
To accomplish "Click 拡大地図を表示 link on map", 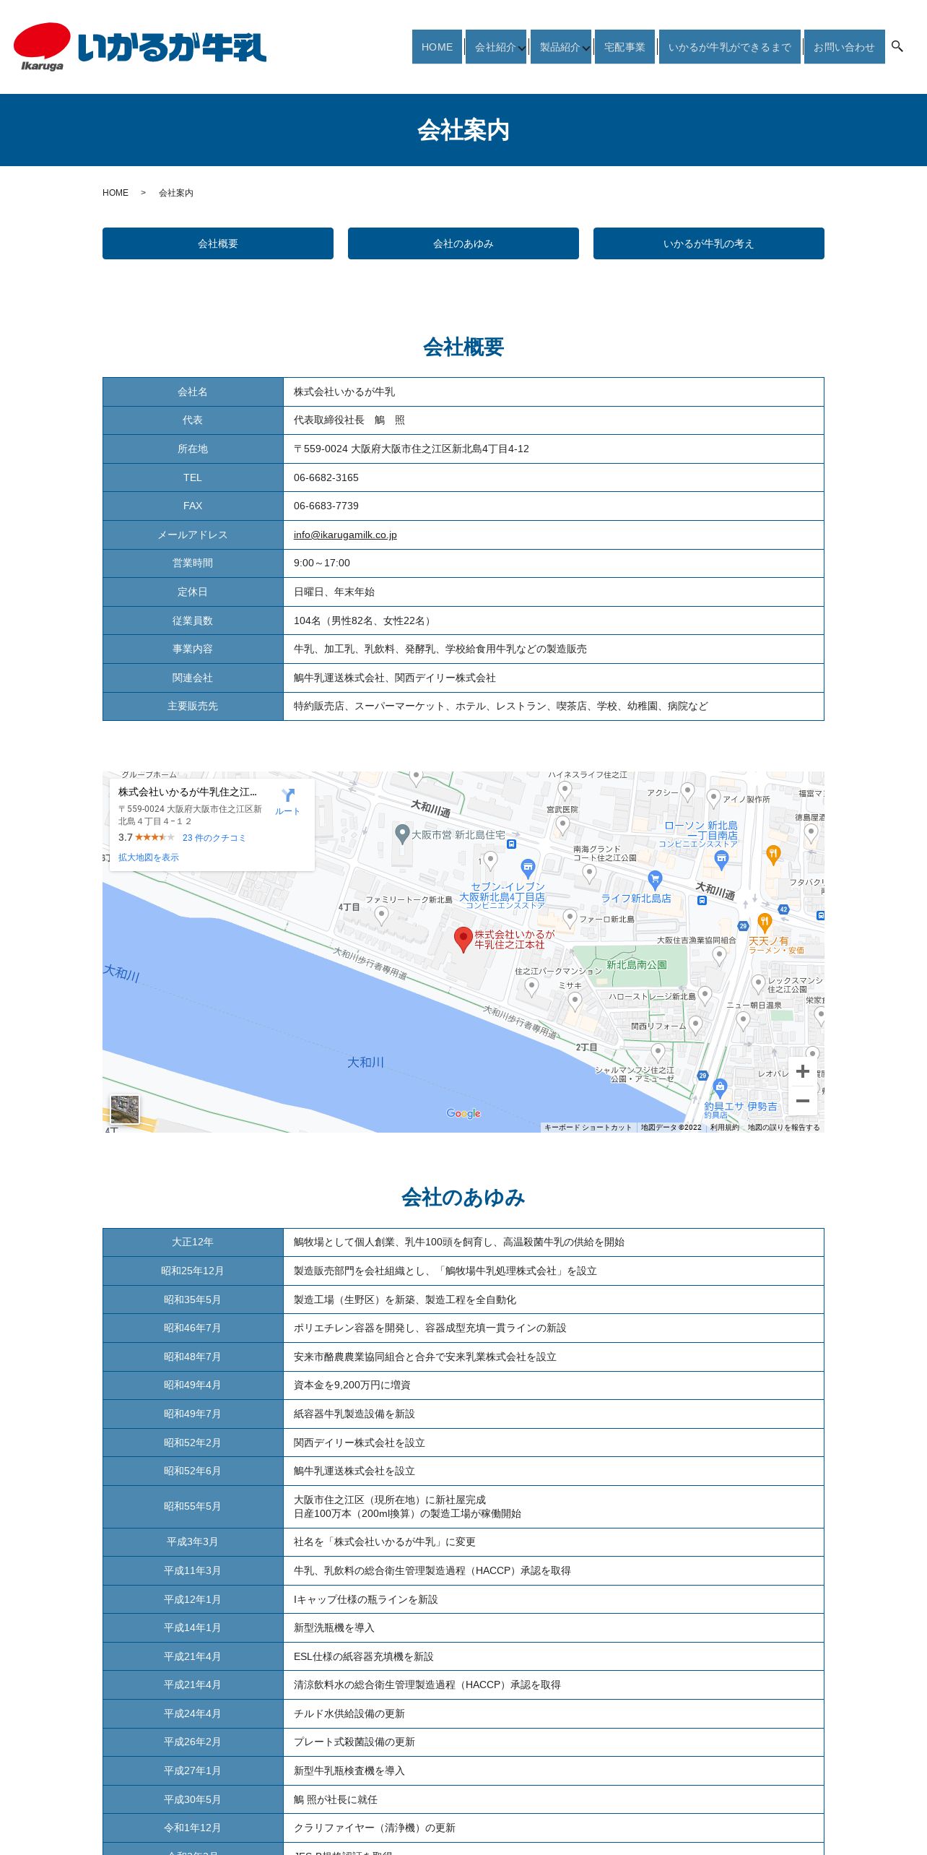I will 149,857.
